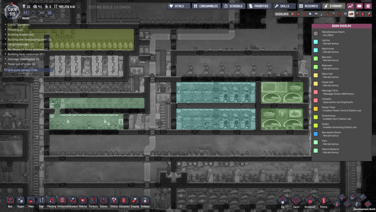This screenshot has width=376, height=212.
Task: Open the colony reports graph button
Action: point(350,6)
